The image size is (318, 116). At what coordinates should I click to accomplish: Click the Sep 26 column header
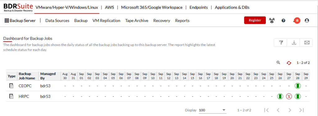tap(280, 76)
